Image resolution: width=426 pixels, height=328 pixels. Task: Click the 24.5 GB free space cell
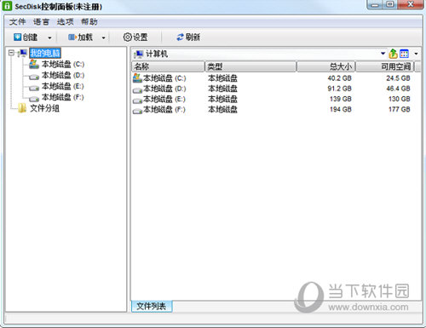click(x=398, y=78)
